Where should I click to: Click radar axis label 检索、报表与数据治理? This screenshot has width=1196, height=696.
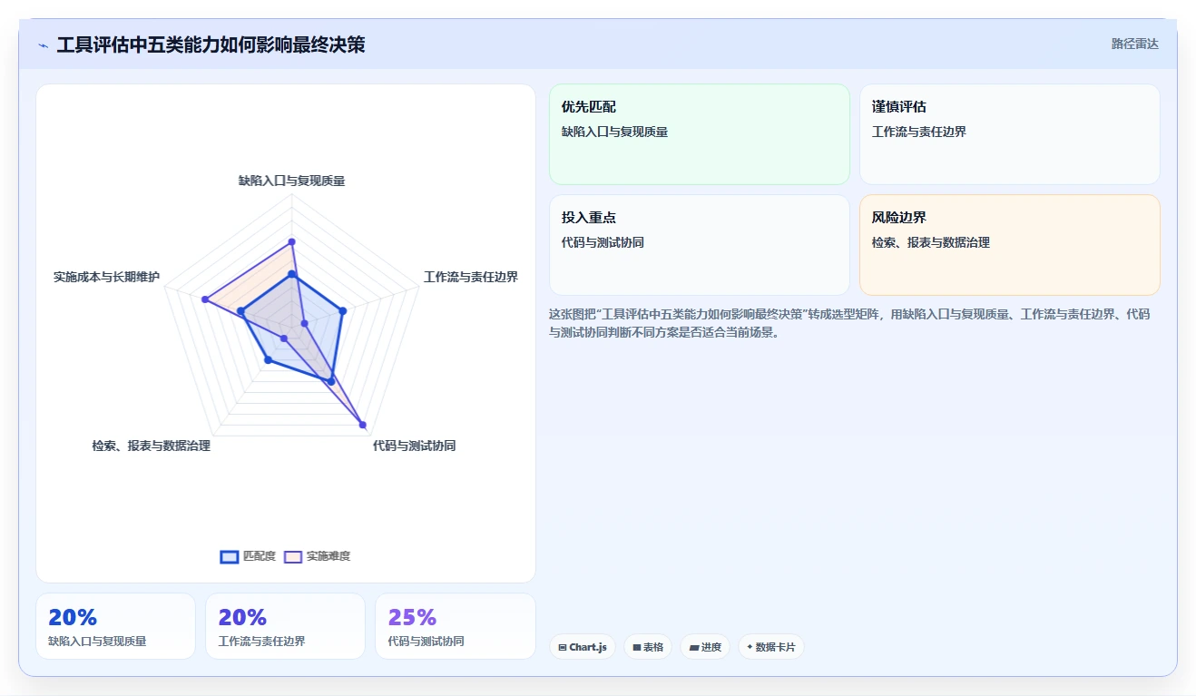[x=151, y=446]
